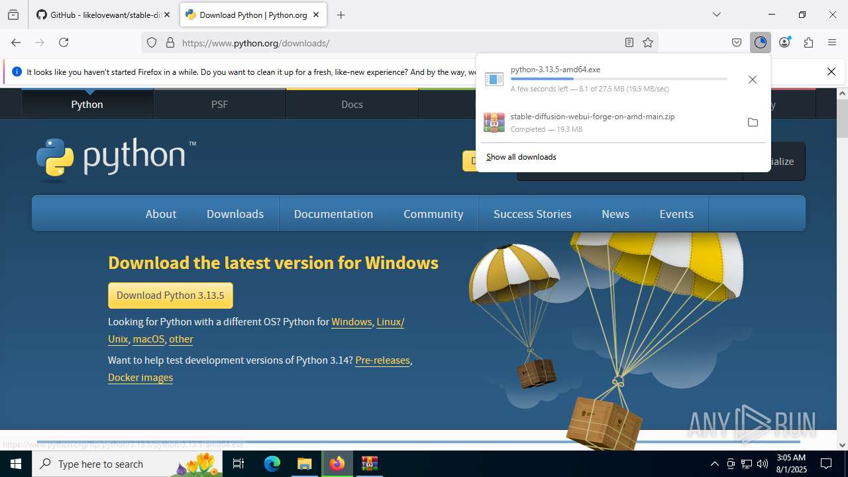Show stable-diffusion zip in folder
The image size is (848, 477).
753,123
